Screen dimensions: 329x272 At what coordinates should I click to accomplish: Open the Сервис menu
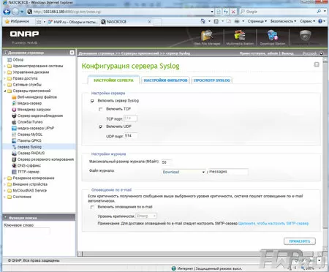307,21
